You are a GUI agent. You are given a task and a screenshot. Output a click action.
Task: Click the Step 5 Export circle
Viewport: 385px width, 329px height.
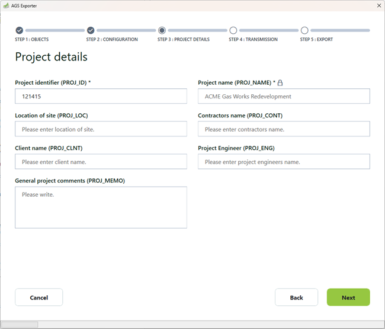click(x=304, y=30)
